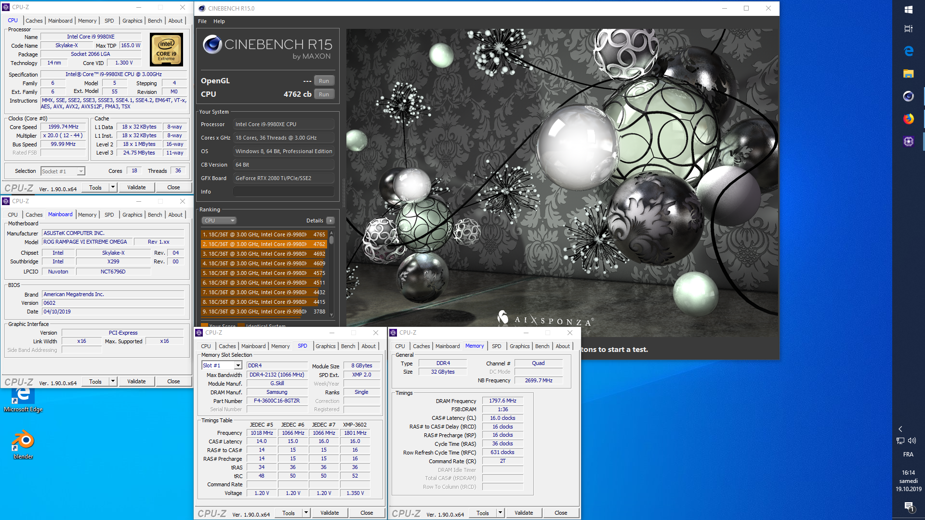This screenshot has width=925, height=520.
Task: Click the DRAM Frequency 1797.6 MHz value
Action: [502, 401]
